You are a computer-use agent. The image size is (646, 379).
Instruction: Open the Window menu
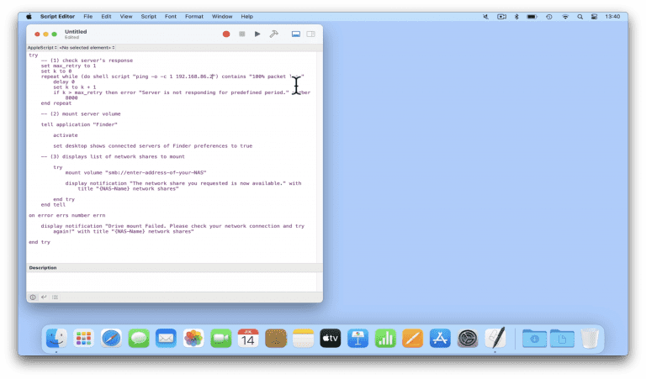(222, 17)
